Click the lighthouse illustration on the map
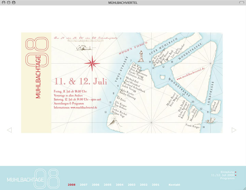Image resolution: width=246 pixels, height=190 pixels. tap(140, 55)
